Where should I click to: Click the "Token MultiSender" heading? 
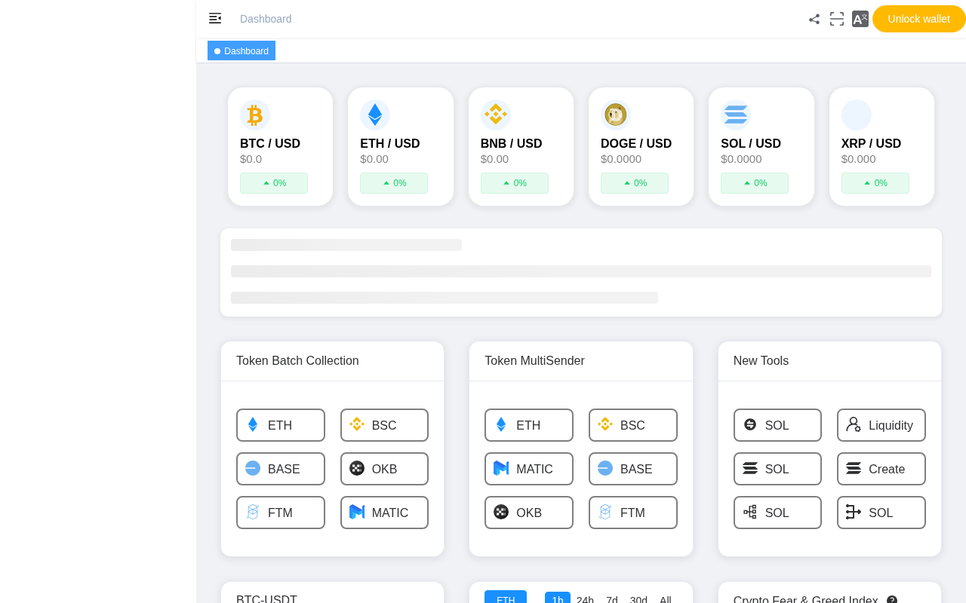click(534, 360)
